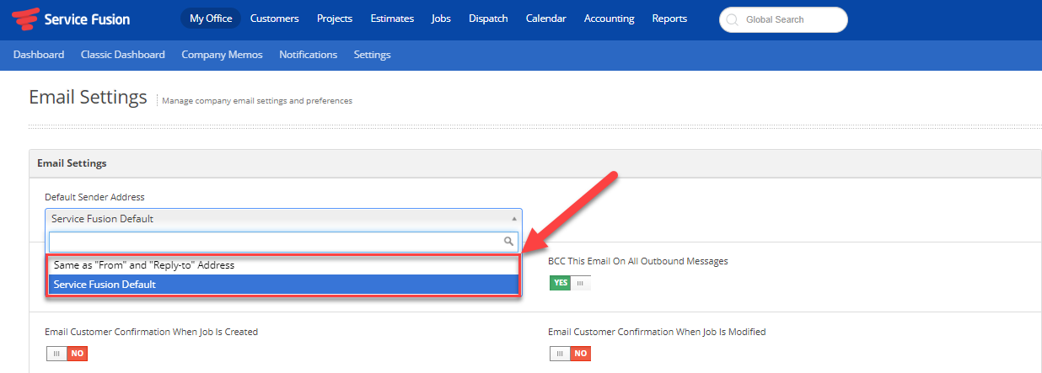Open the My Office menu
This screenshot has height=373, width=1042.
pyautogui.click(x=211, y=19)
